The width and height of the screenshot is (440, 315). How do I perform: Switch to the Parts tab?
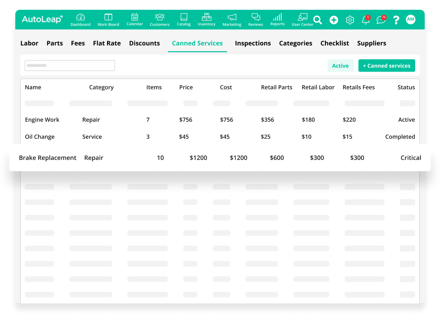(55, 43)
